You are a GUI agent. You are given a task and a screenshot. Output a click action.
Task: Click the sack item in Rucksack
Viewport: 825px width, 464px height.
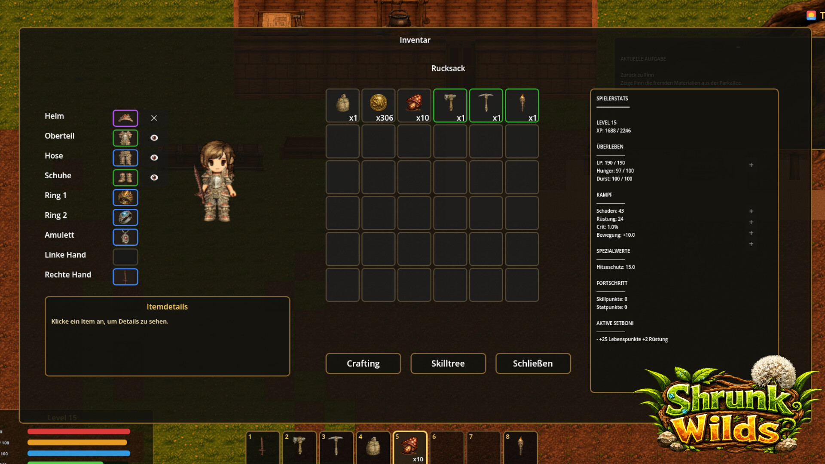pos(342,106)
